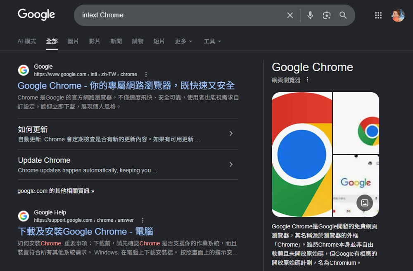The height and width of the screenshot is (271, 413).
Task: Open options menu for Google Help result
Action: tap(143, 220)
